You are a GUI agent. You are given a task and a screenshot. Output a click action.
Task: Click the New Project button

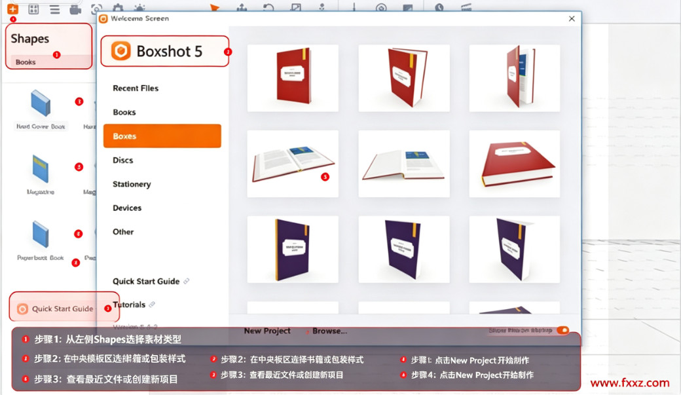coord(267,331)
